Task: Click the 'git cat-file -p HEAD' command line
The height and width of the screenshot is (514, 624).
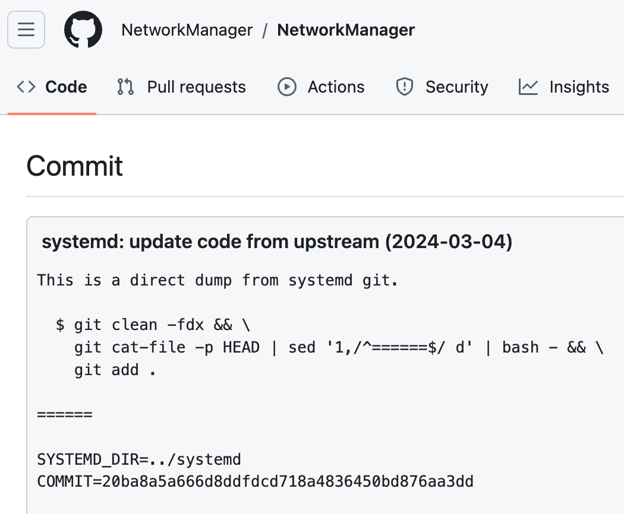Action: pos(339,347)
